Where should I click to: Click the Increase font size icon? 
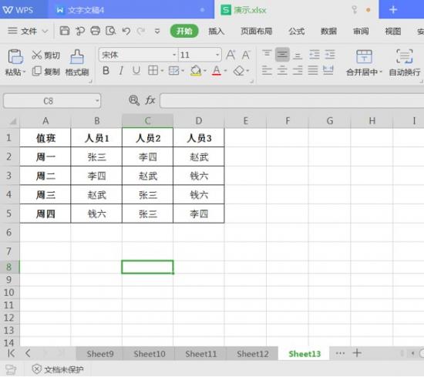pos(231,55)
